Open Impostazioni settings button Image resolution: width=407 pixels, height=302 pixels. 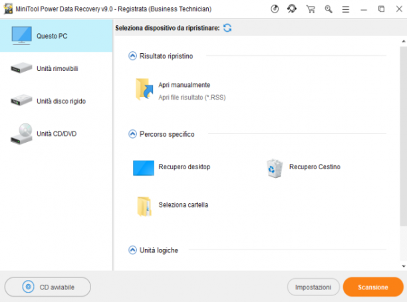tap(313, 287)
